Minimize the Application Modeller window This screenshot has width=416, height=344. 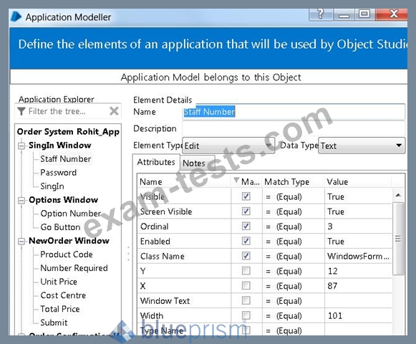click(x=344, y=14)
